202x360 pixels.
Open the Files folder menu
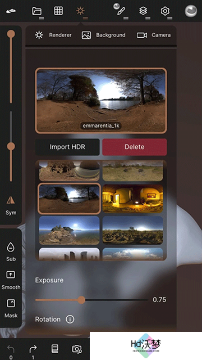coord(36,11)
